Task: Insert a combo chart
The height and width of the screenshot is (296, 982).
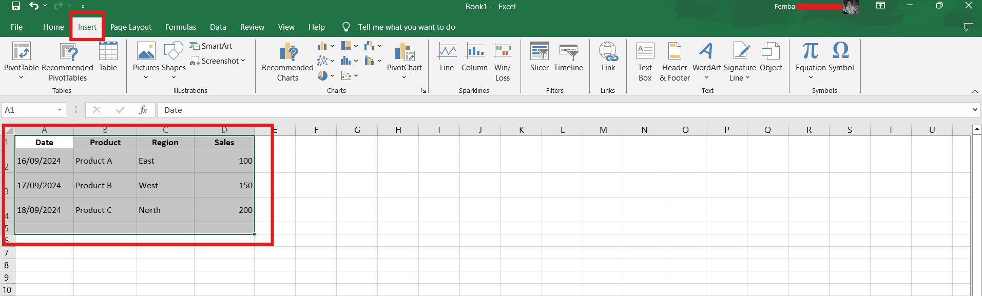Action: [373, 61]
